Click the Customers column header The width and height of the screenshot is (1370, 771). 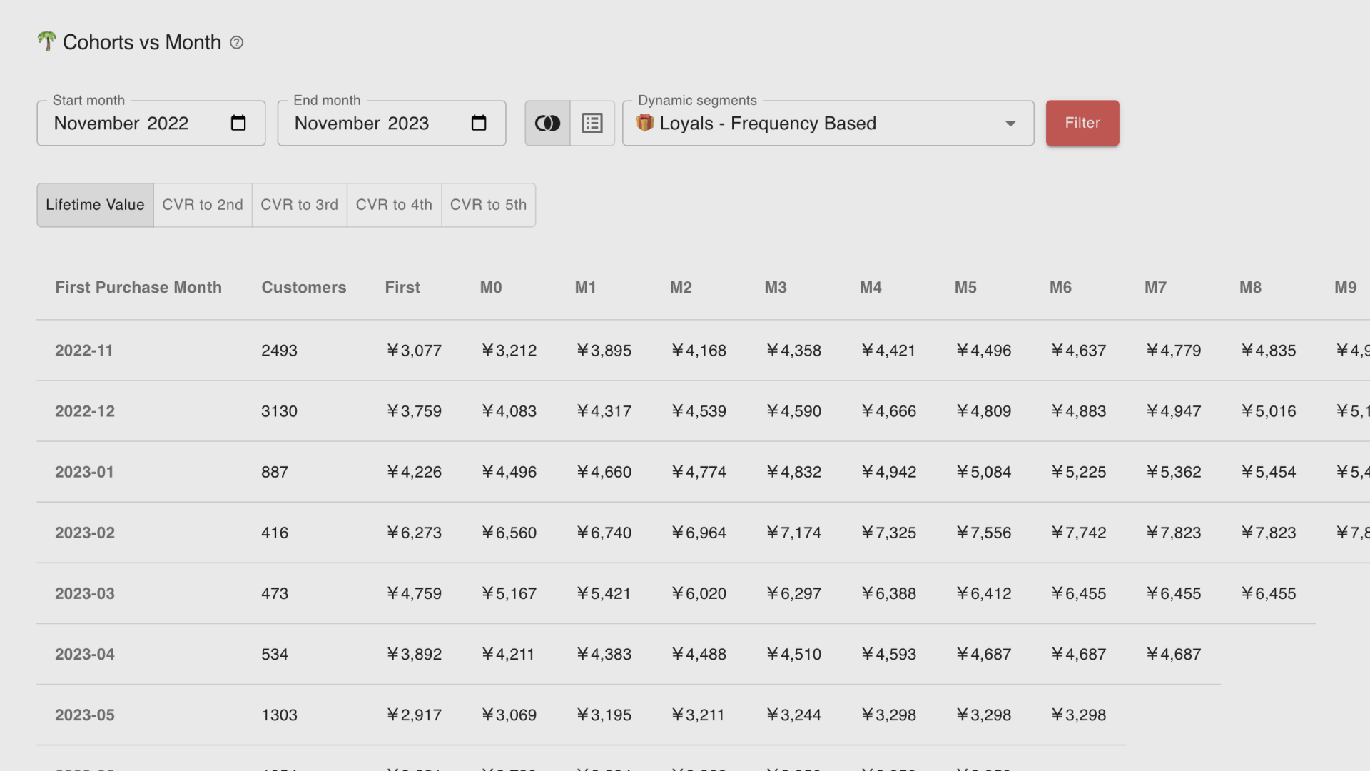tap(303, 287)
